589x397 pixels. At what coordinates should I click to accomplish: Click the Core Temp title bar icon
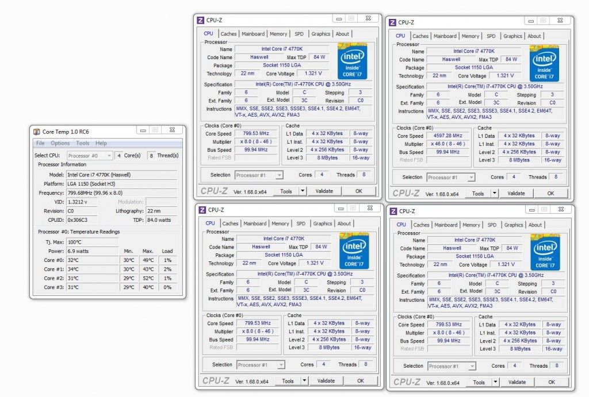point(36,132)
